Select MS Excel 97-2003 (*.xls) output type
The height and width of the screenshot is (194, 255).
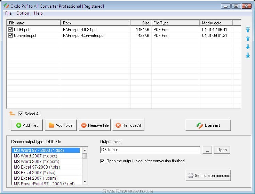46,167
